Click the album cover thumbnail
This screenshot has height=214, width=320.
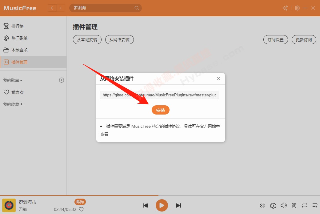tap(9, 205)
